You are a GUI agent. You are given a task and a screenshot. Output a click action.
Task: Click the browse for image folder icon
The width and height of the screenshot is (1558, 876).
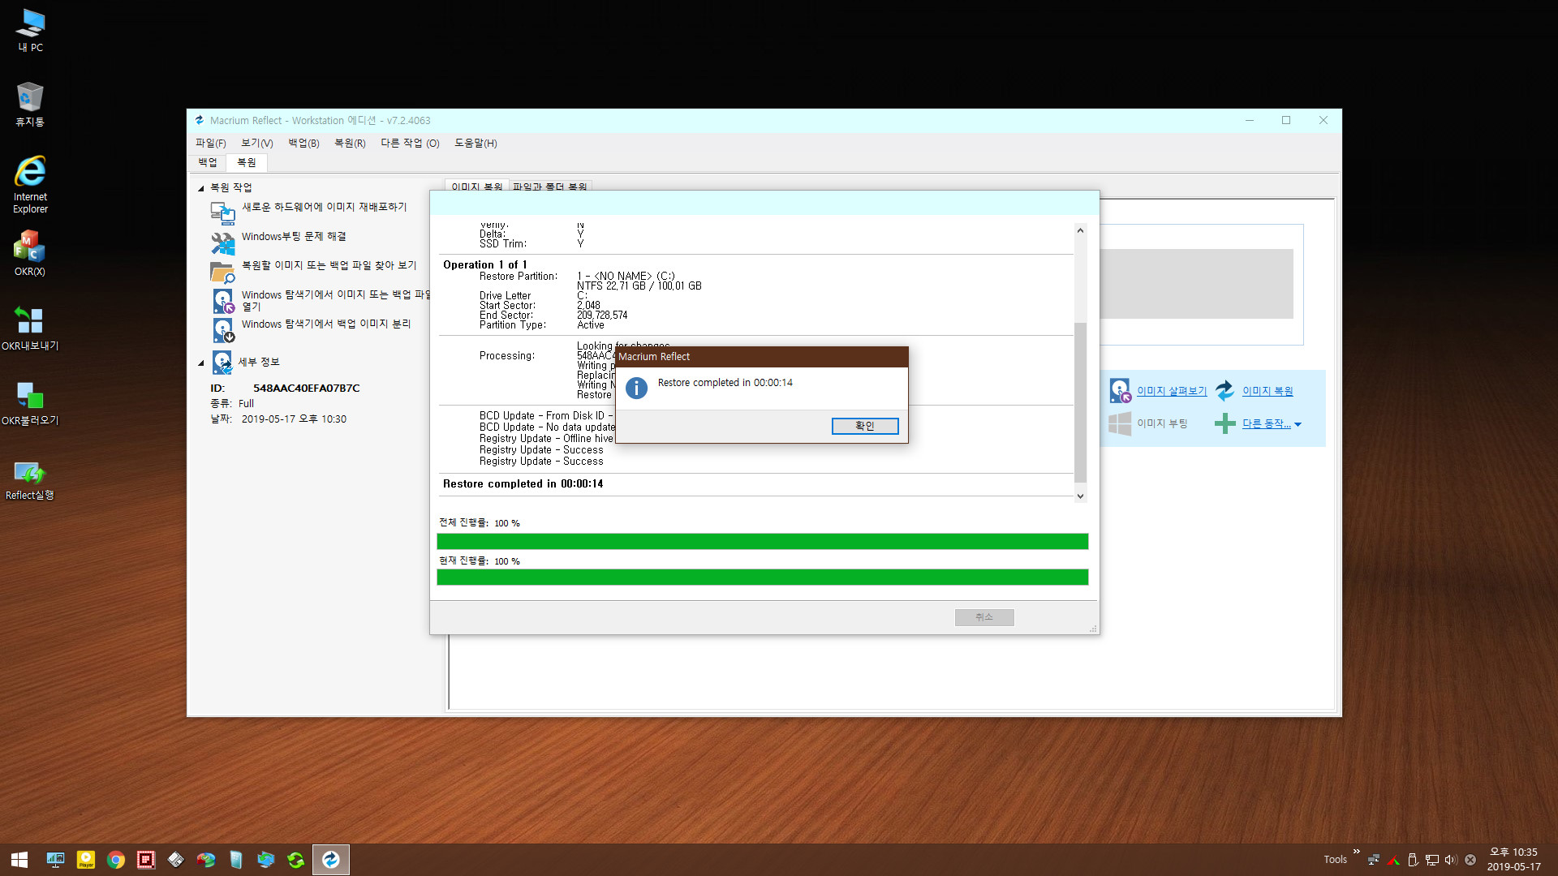tap(222, 272)
